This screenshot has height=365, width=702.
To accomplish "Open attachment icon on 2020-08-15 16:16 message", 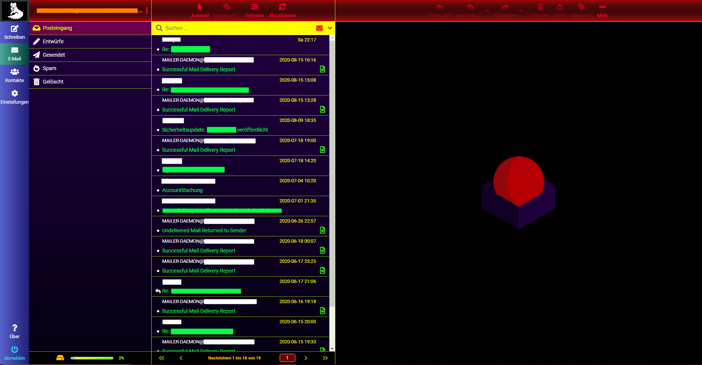I will click(x=323, y=69).
